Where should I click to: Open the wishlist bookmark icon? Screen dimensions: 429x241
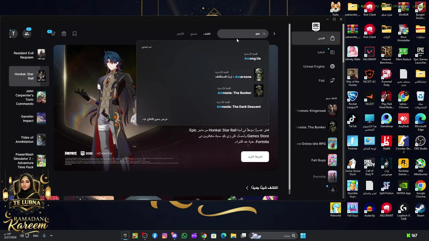coord(75,34)
